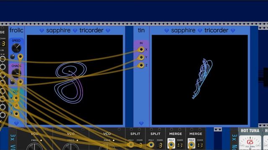Screen dimensions: 268x150
Task: Click the second bottom-row MERGE CHAN display
Action: coord(200,145)
